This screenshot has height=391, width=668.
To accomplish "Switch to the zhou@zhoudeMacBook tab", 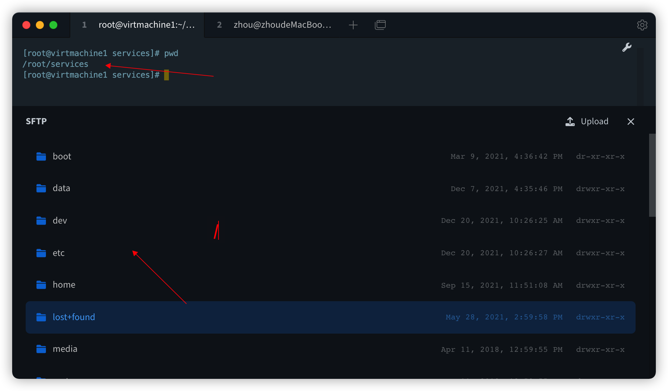I will (x=282, y=25).
